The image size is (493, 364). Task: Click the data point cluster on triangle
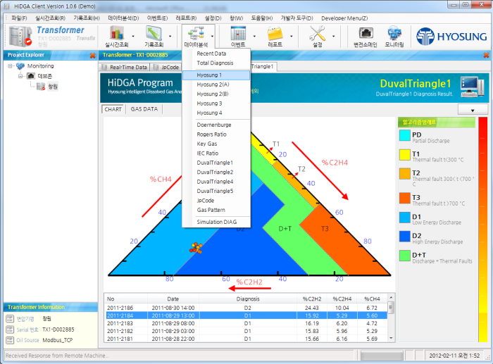[x=196, y=248]
